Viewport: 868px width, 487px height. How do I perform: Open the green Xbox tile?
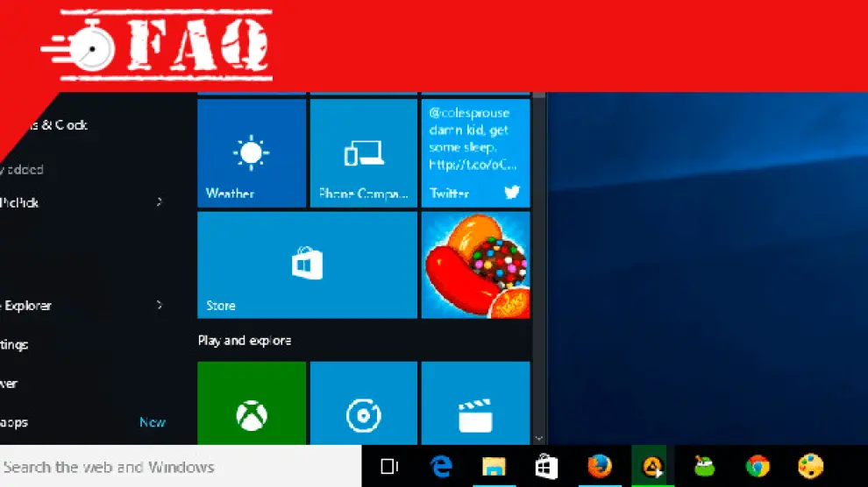tap(251, 405)
